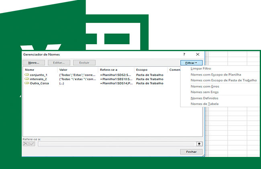Click the =Planilha1!$B$10 reference cell
Screen dimensions: 261x169
[116, 79]
